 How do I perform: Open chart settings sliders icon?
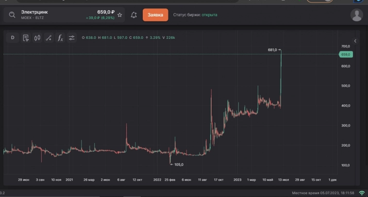click(72, 37)
